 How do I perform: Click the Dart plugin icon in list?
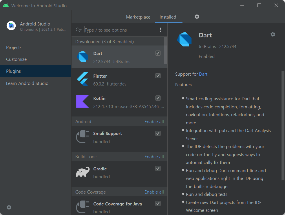(83, 57)
